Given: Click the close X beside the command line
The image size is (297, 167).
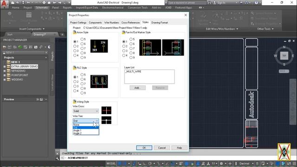Looking at the screenshot, I should pyautogui.click(x=58, y=154).
